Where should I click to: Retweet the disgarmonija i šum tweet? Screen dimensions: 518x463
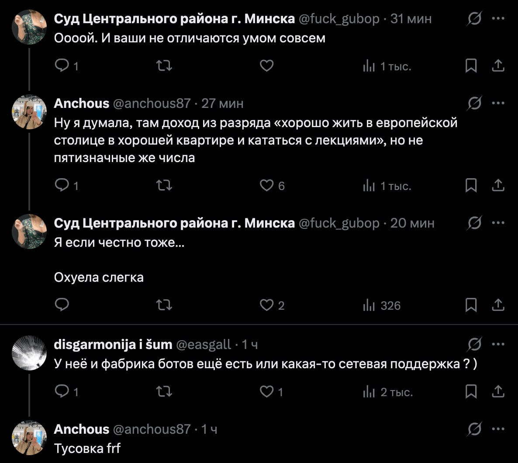164,392
